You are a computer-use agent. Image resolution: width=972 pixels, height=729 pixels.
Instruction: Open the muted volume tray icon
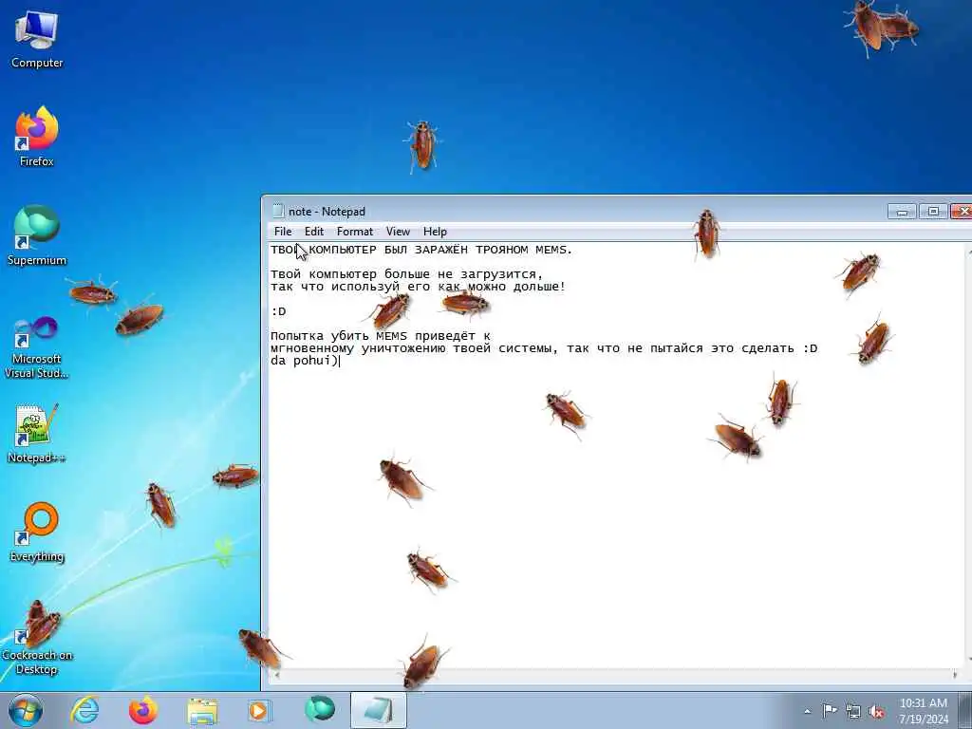[876, 711]
